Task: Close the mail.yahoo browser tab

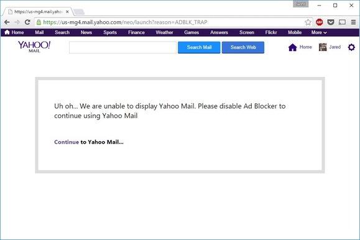Action: pyautogui.click(x=67, y=11)
